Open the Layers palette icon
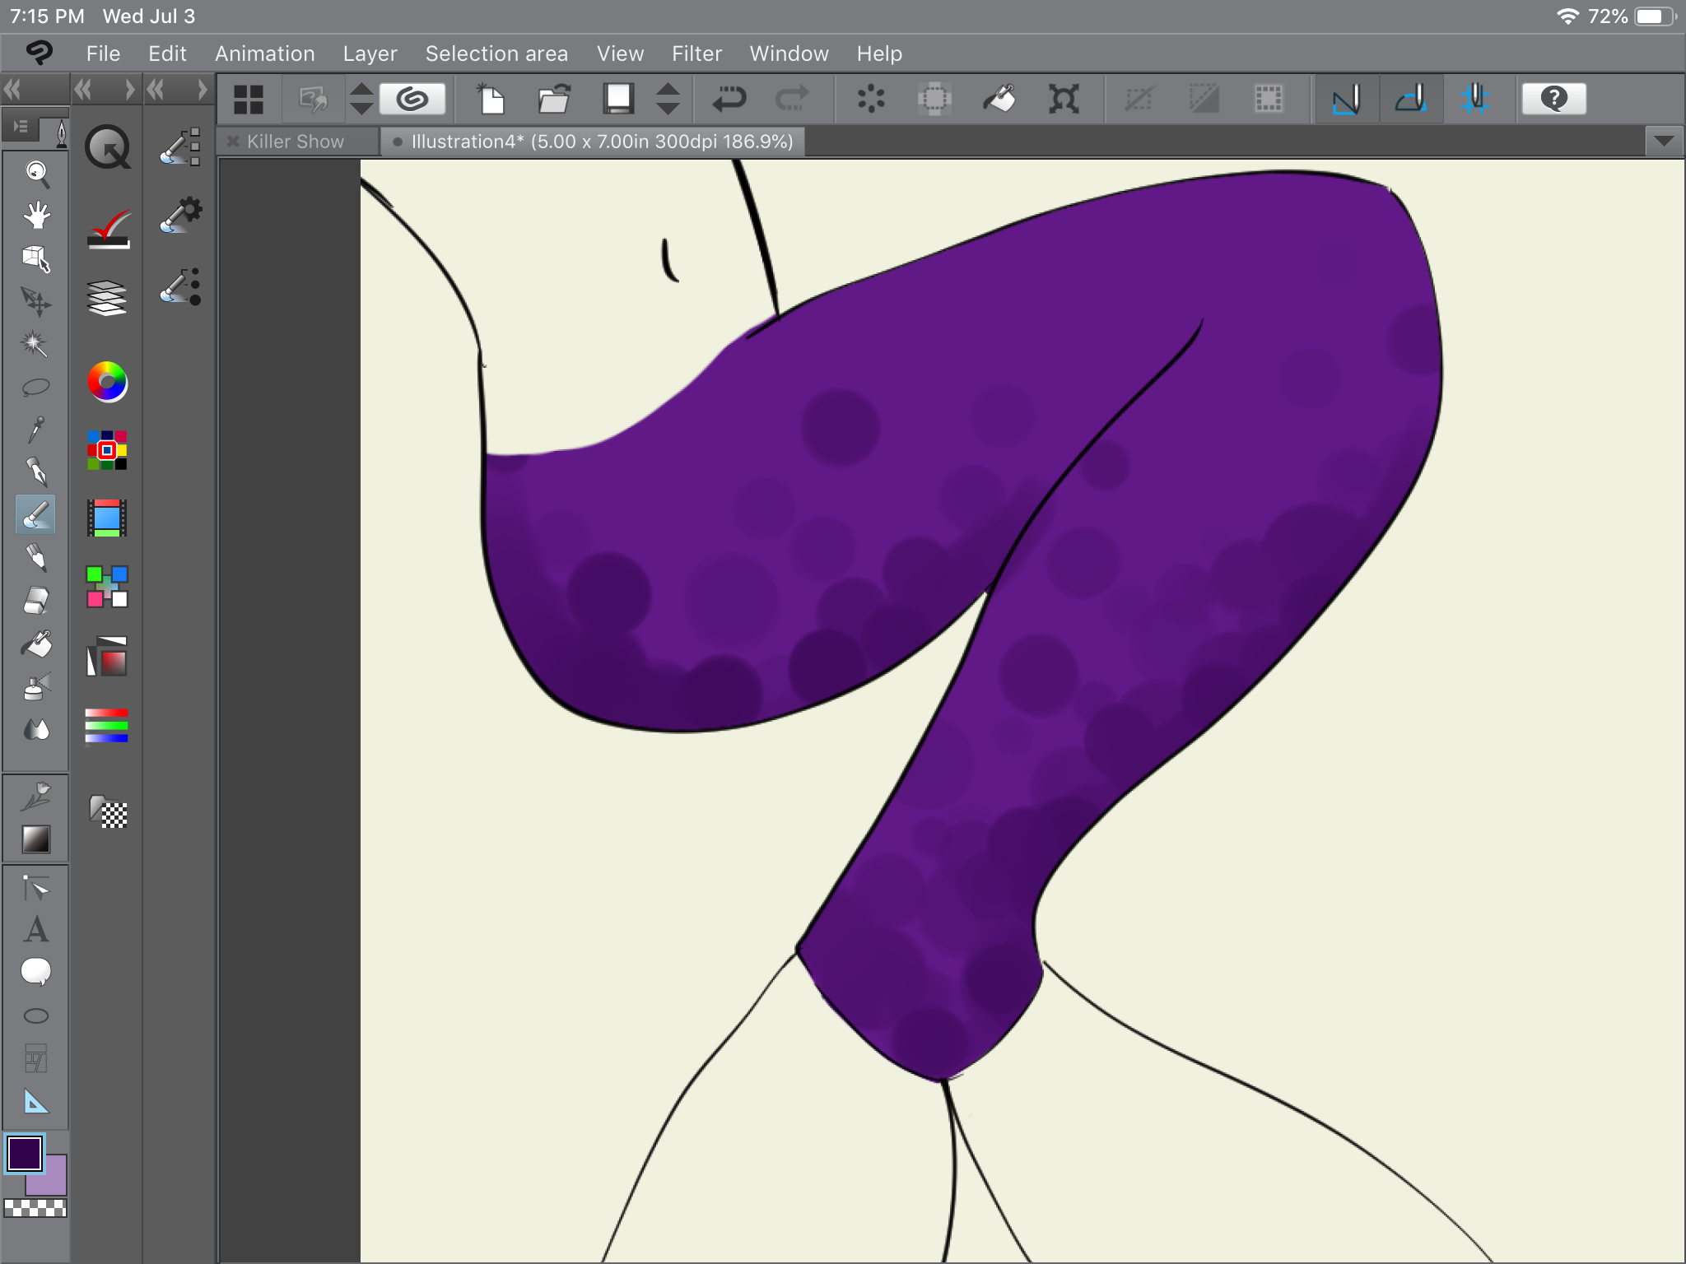Screen dimensions: 1686x1264 click(107, 298)
